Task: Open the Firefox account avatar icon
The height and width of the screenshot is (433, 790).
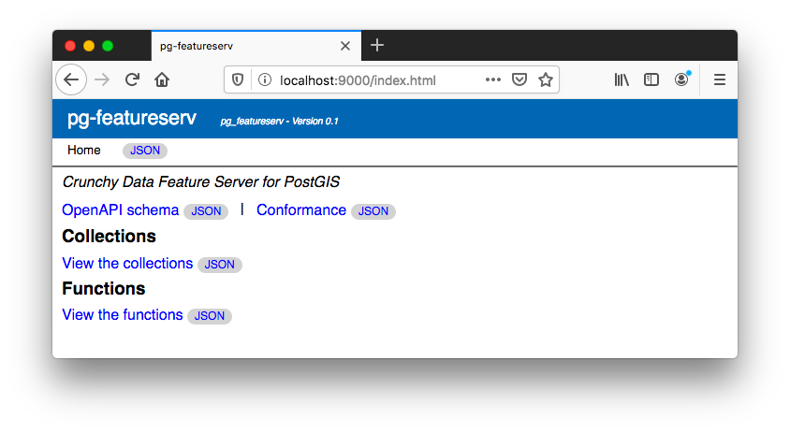Action: (x=681, y=79)
